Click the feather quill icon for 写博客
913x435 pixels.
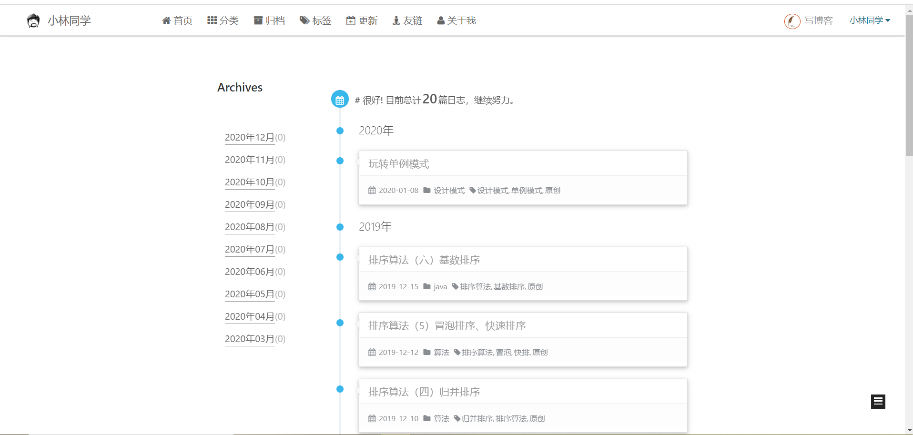click(x=792, y=21)
